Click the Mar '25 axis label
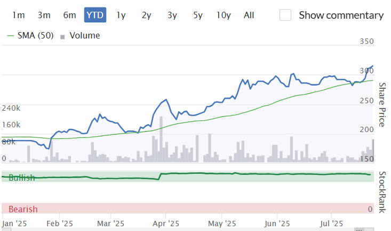This screenshot has height=231, width=391. tap(111, 224)
